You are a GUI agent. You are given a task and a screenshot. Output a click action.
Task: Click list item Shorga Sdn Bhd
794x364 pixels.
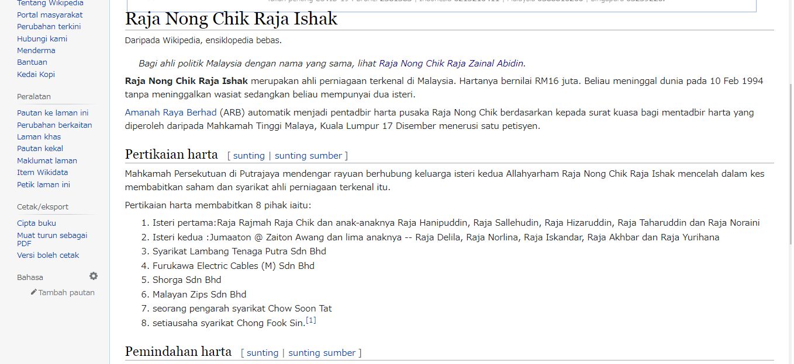pyautogui.click(x=187, y=279)
